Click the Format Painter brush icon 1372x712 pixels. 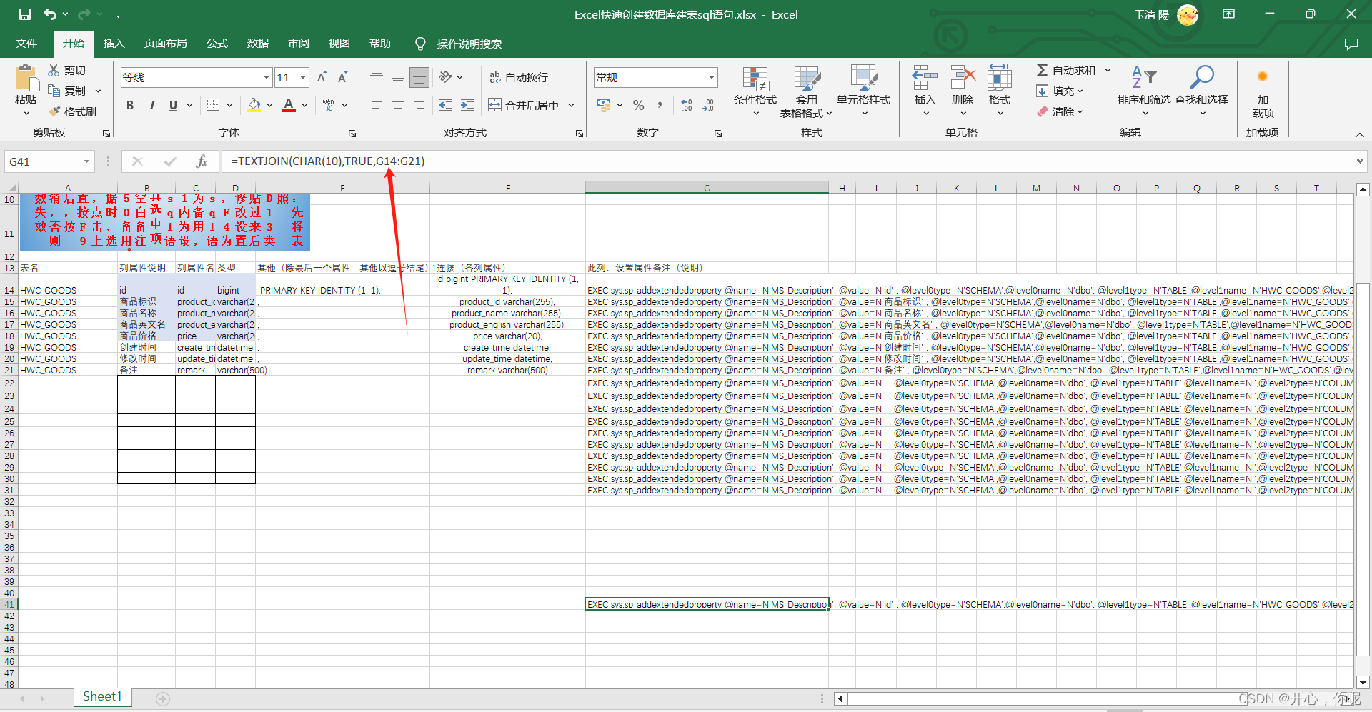tap(54, 111)
